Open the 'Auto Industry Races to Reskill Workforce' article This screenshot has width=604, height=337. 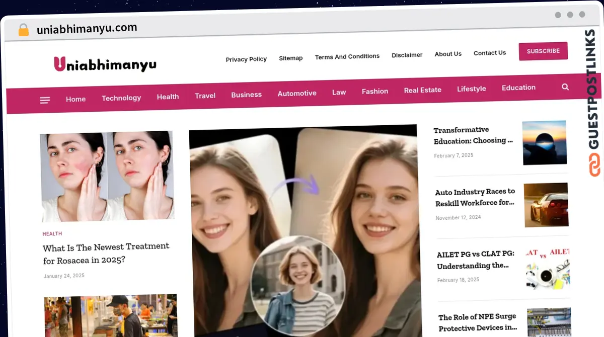(475, 197)
